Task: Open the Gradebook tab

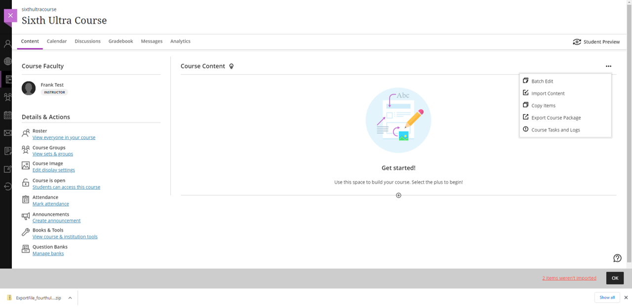Action: (120, 41)
